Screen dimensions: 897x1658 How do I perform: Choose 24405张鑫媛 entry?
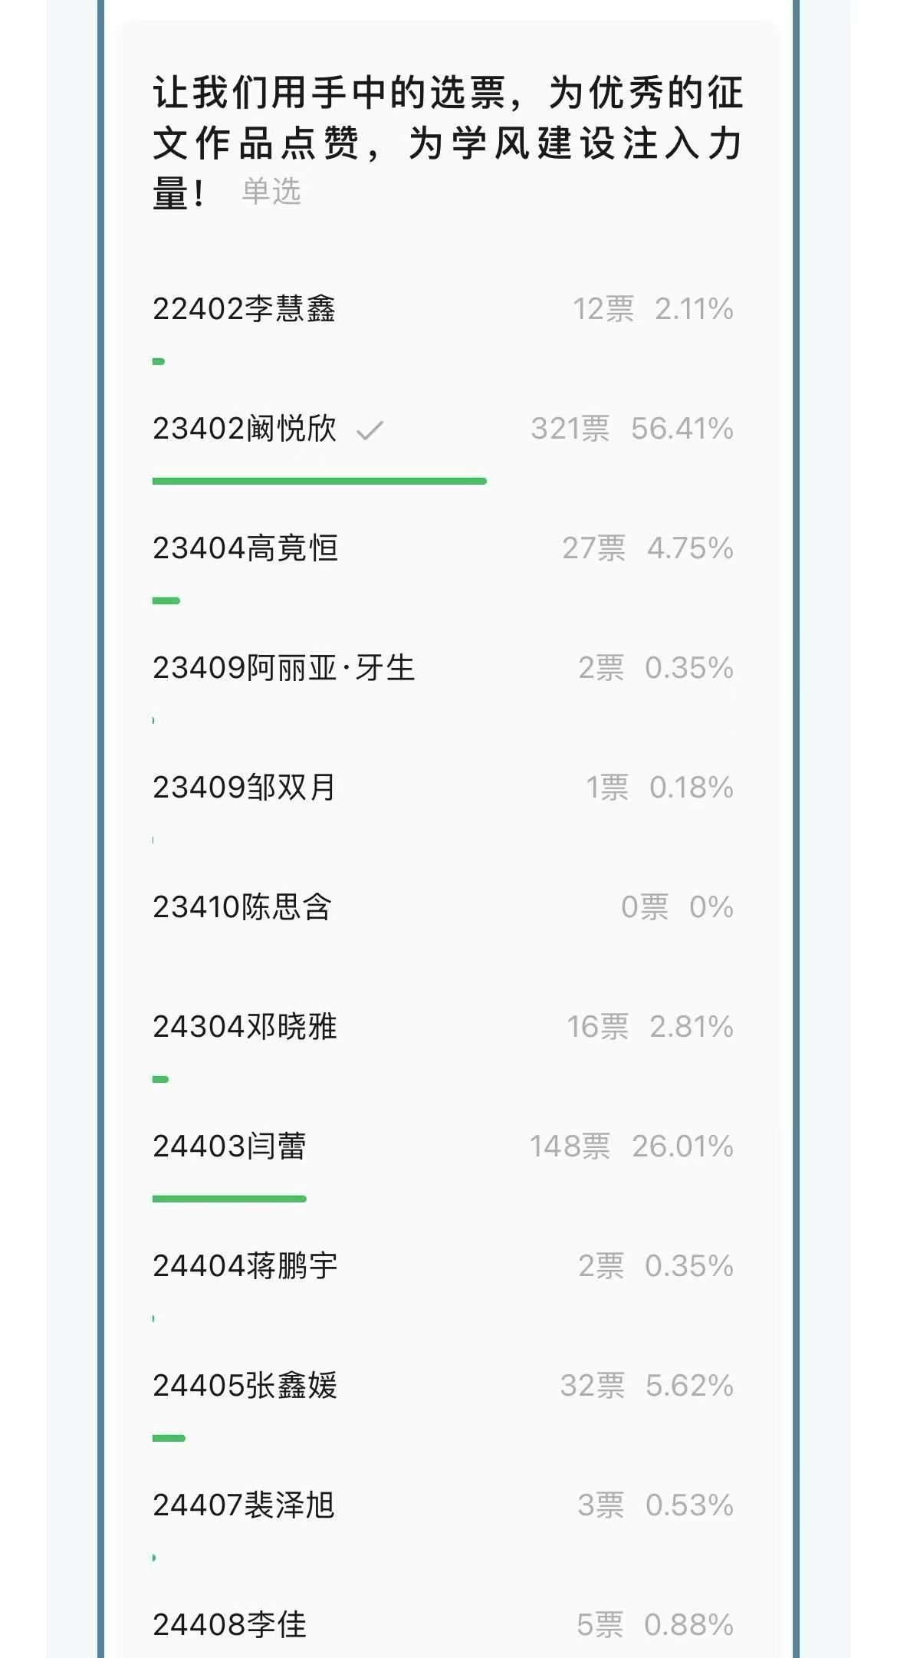tap(245, 1386)
